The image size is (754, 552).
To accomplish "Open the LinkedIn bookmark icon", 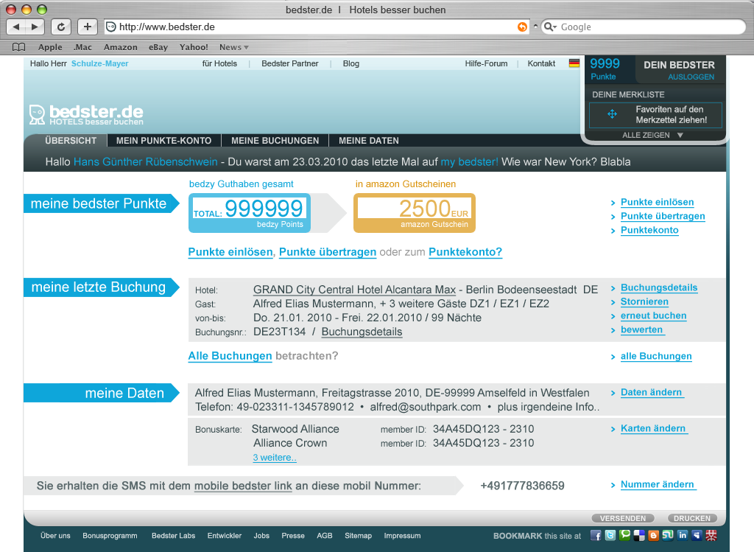I will (683, 536).
